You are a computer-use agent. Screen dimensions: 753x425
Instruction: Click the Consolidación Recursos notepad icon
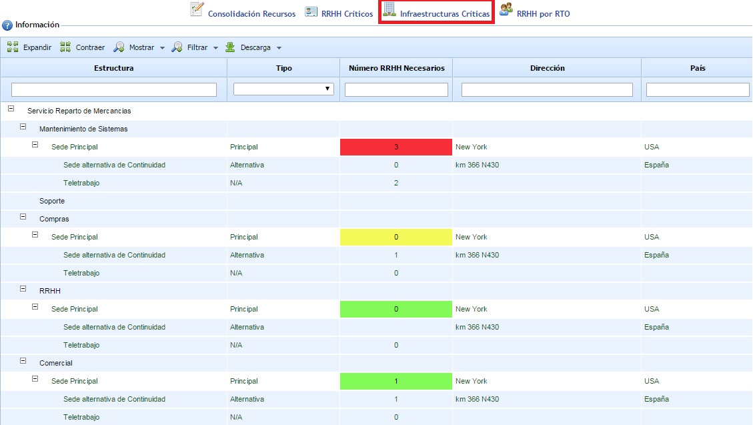[197, 9]
